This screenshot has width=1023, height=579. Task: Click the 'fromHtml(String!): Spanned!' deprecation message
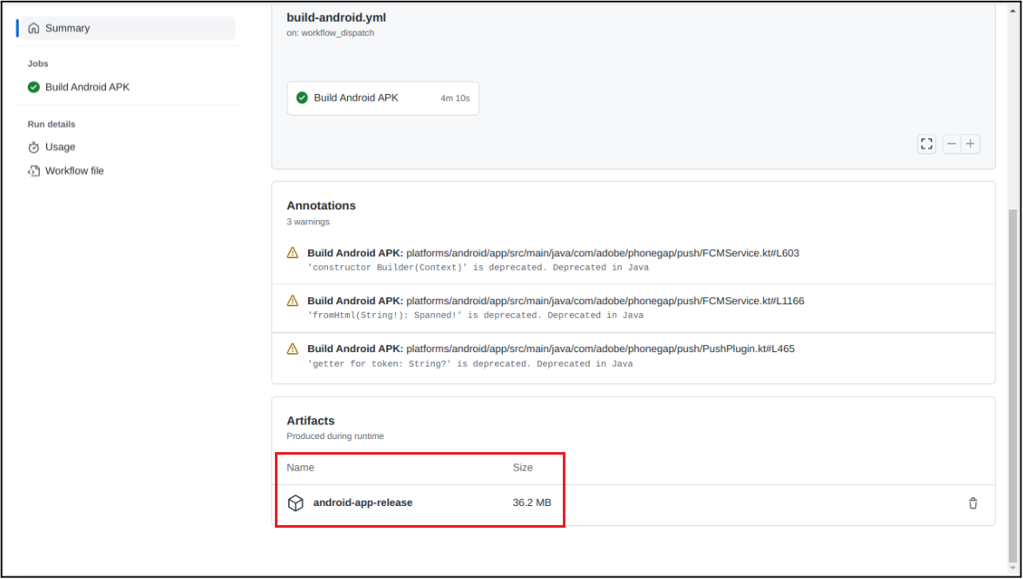[476, 315]
